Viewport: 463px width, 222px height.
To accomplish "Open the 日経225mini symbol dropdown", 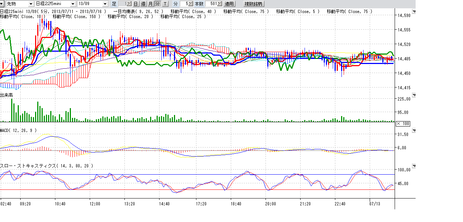I will (x=73, y=4).
